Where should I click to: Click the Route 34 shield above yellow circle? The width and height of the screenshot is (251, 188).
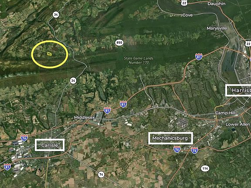56,15
